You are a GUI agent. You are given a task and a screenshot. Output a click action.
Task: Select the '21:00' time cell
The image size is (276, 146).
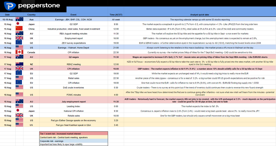tap(116, 48)
